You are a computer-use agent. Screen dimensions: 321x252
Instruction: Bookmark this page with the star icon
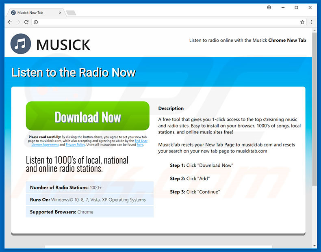[x=302, y=22]
